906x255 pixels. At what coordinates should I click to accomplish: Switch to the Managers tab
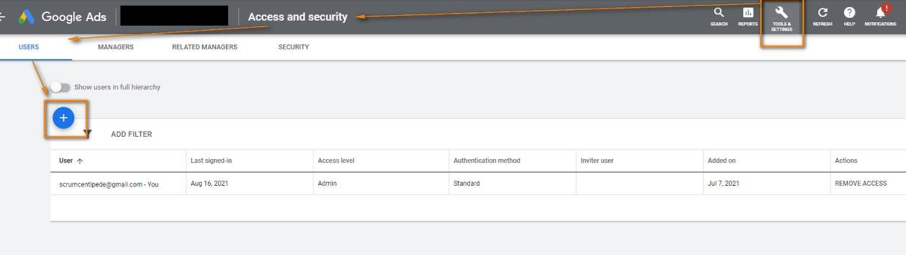click(115, 47)
